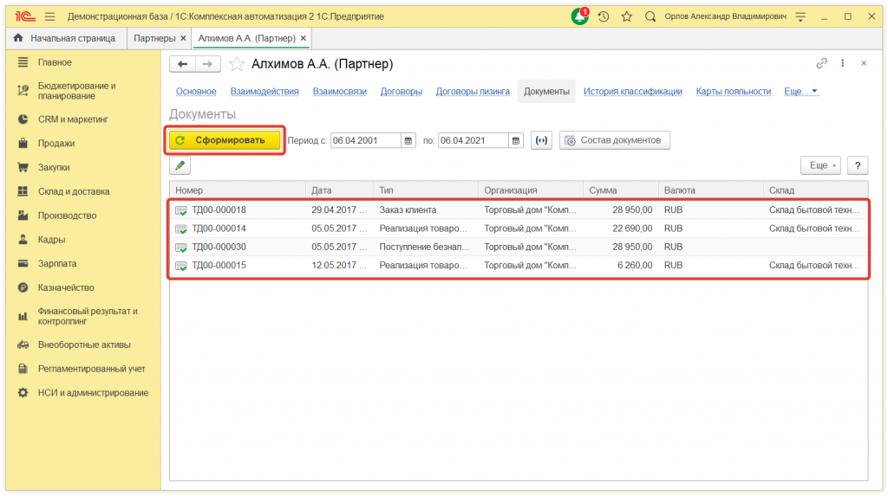
Task: Expand the Еще navigation links menu
Action: 800,92
